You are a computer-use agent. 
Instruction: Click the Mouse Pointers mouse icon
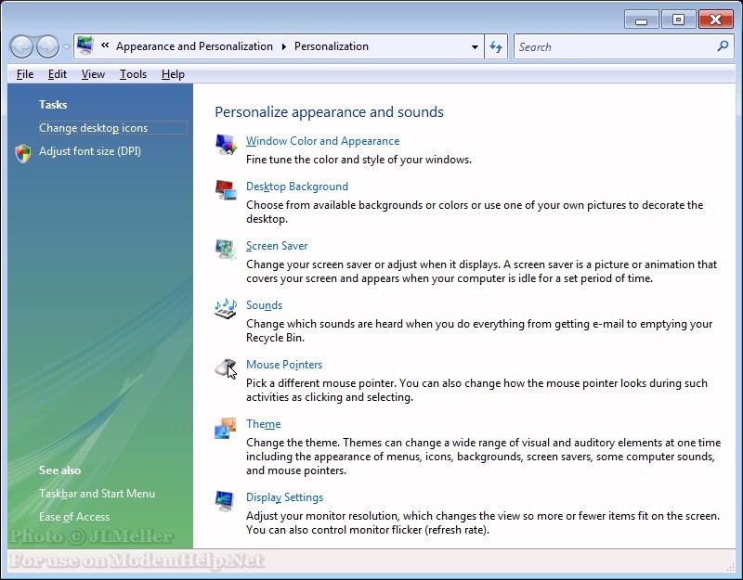(226, 367)
